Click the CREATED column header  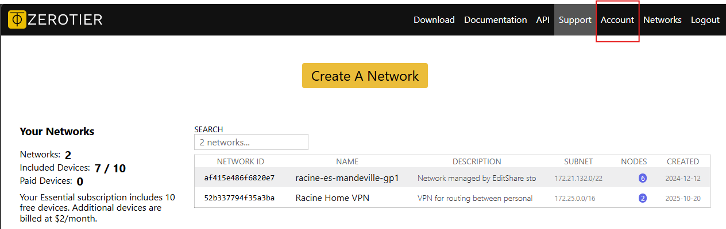click(x=683, y=161)
